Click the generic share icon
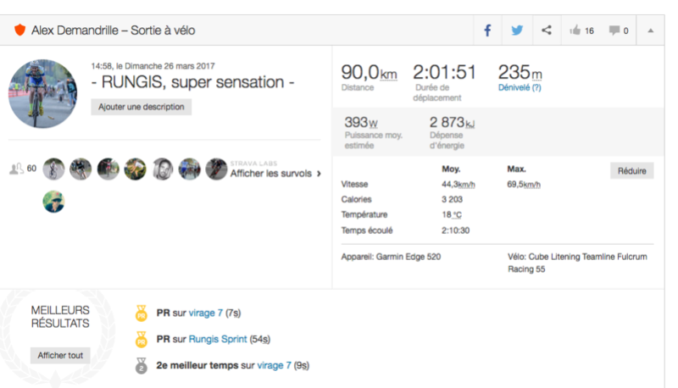The width and height of the screenshot is (678, 388). click(x=546, y=30)
